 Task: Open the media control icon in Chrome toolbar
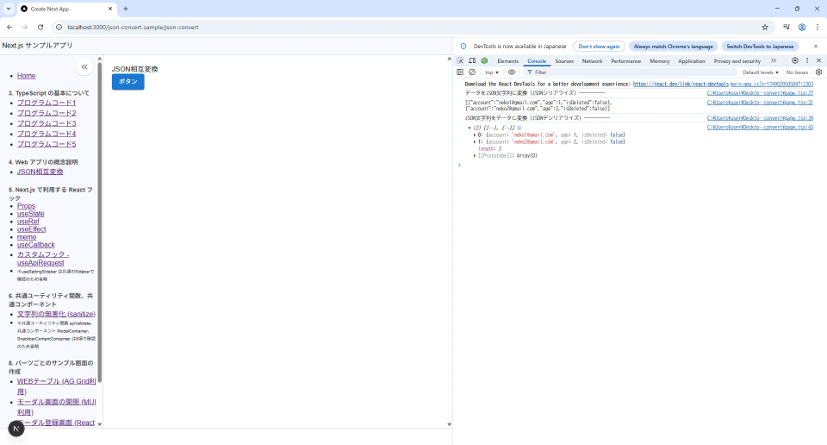[787, 27]
